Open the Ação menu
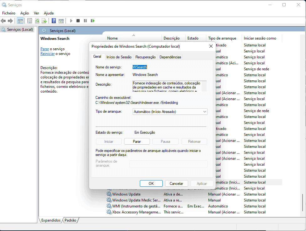Screen dimensions: 306x231 pyautogui.click(x=24, y=13)
